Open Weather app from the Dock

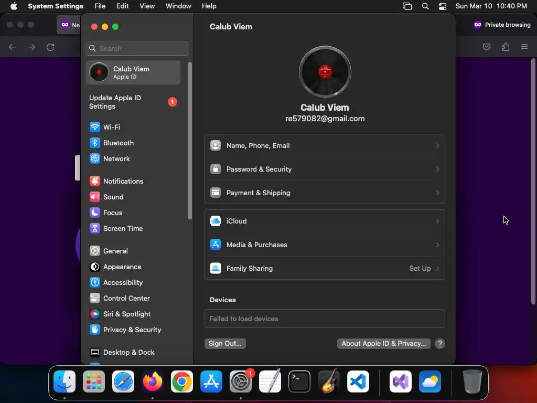[x=430, y=381]
